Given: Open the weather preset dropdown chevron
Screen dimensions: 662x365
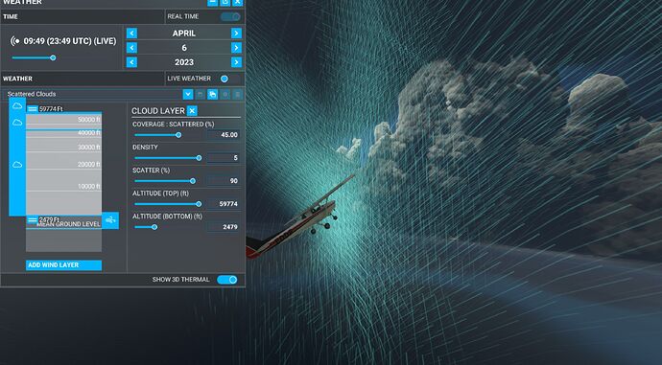Looking at the screenshot, I should coord(188,95).
